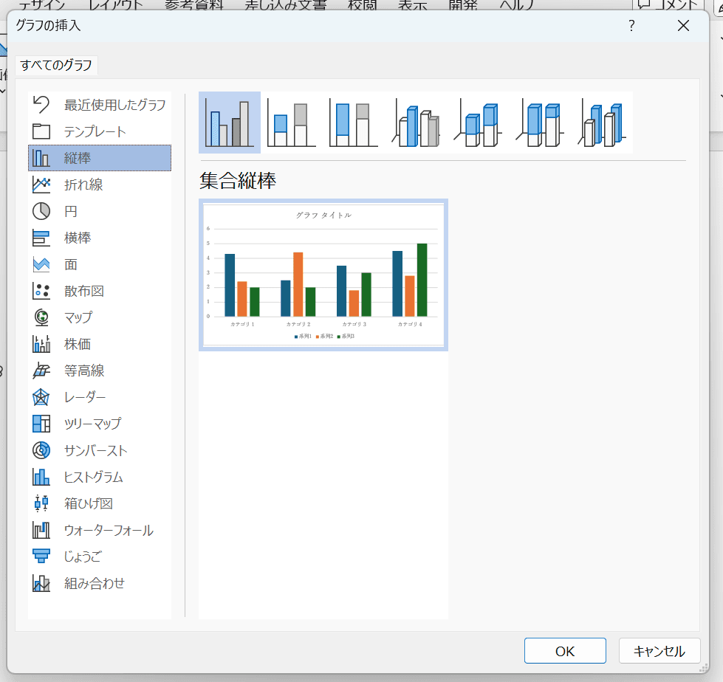Choose 横棒 bar chart category
This screenshot has height=682, width=723.
pos(78,238)
